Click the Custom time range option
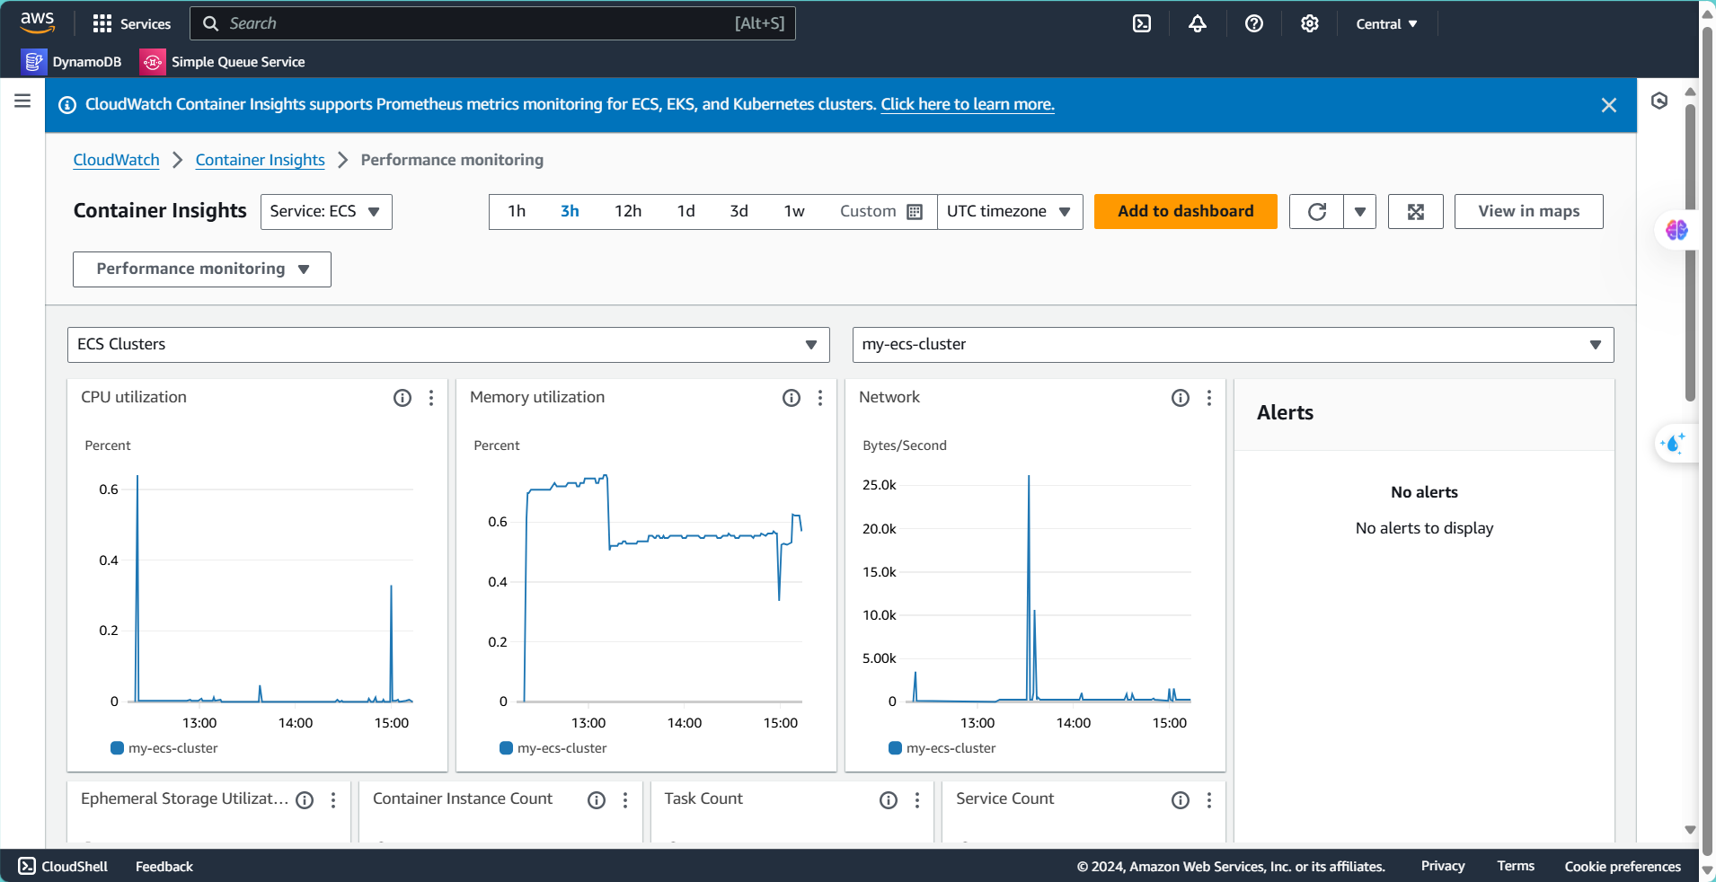 point(880,211)
